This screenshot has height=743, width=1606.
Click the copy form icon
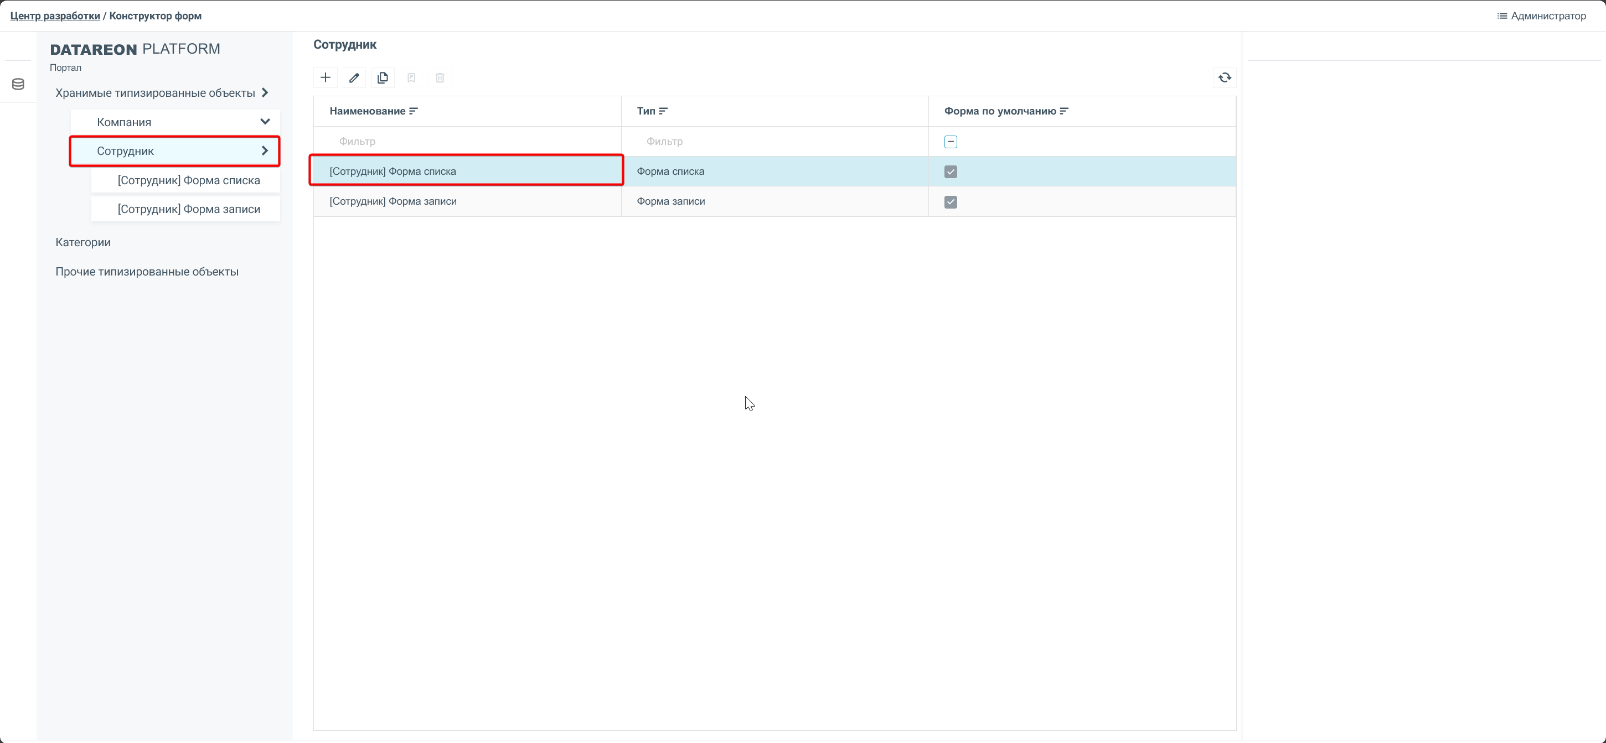[383, 78]
